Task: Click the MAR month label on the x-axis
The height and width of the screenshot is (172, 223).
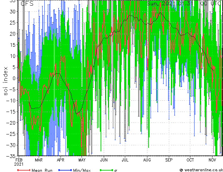Action: point(39,160)
